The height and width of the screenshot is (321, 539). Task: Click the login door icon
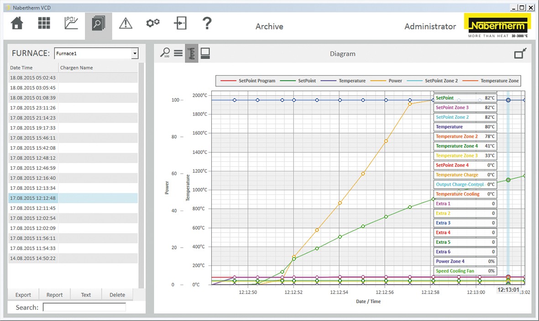coord(180,23)
